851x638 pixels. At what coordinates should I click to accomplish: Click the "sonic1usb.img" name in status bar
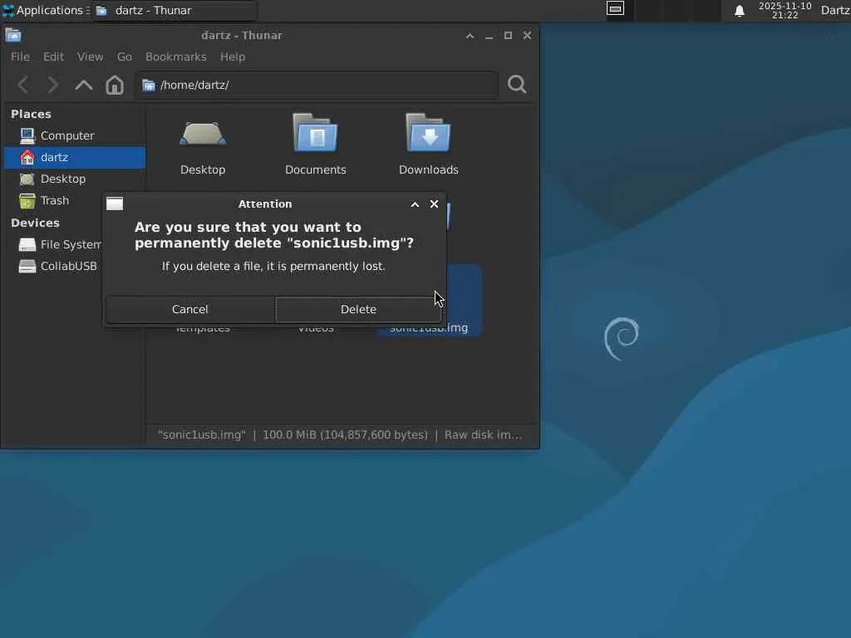tap(201, 435)
